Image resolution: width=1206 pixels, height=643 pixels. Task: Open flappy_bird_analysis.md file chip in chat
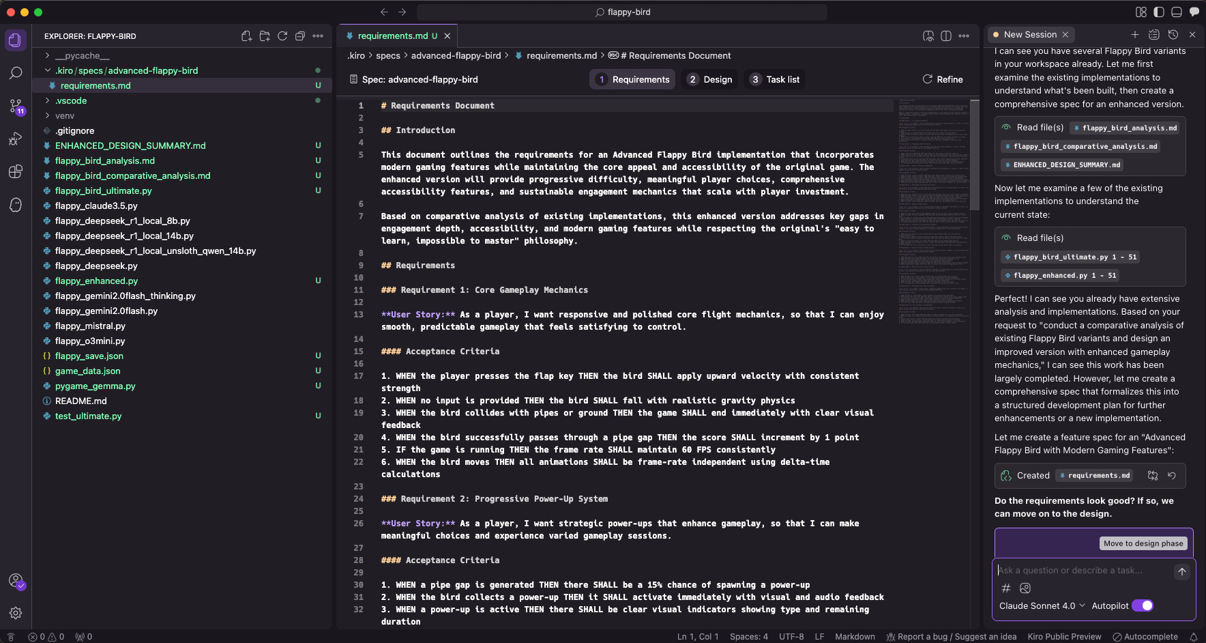pyautogui.click(x=1125, y=128)
